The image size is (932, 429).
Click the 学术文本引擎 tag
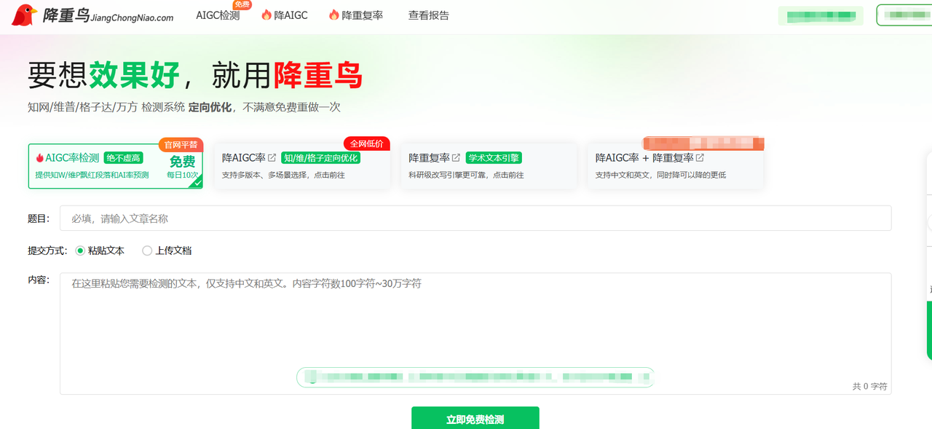coord(494,158)
